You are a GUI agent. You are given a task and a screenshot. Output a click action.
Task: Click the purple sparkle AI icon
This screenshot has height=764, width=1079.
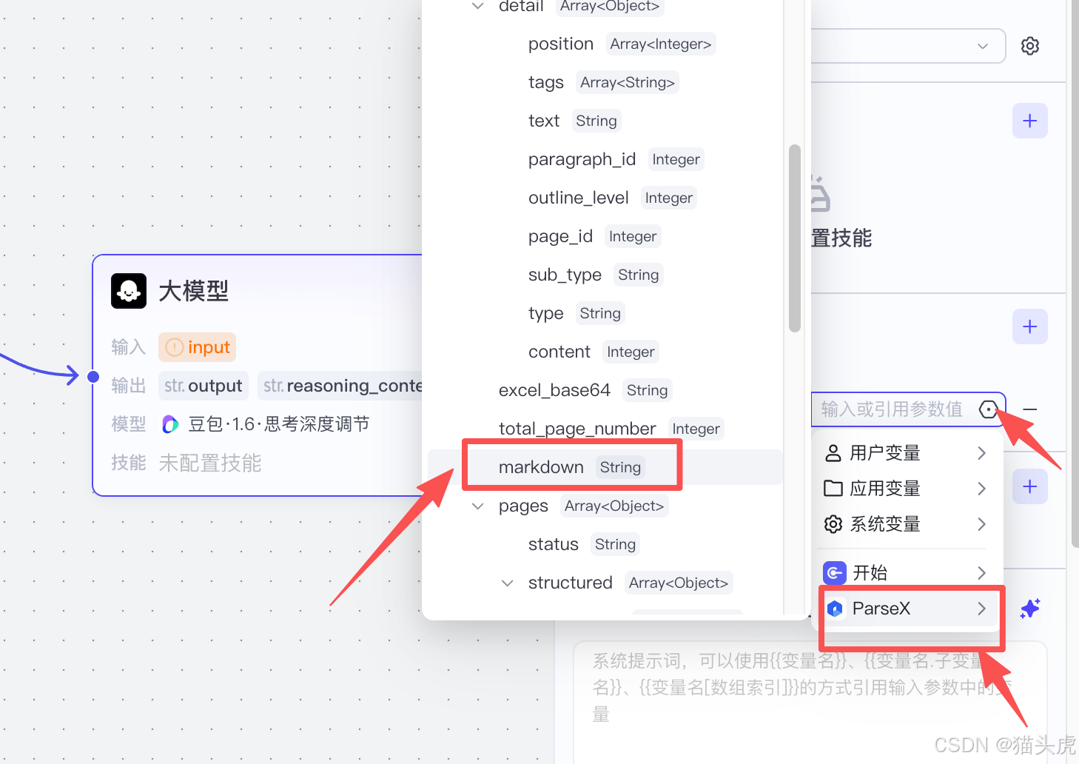(1031, 609)
